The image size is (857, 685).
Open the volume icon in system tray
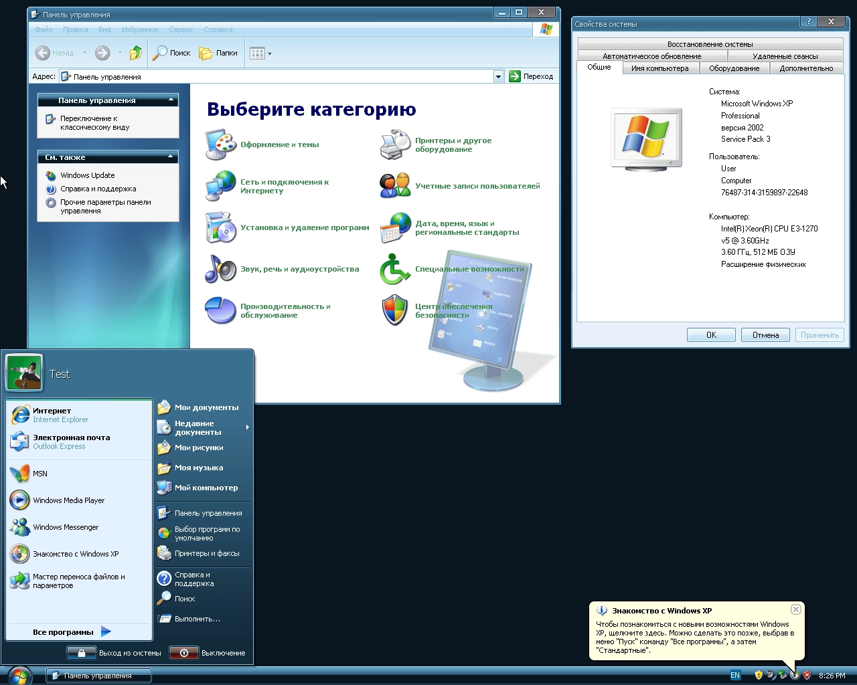(x=770, y=674)
